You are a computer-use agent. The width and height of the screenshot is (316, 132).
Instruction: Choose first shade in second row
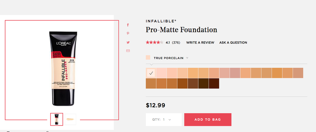pyautogui.click(x=151, y=83)
